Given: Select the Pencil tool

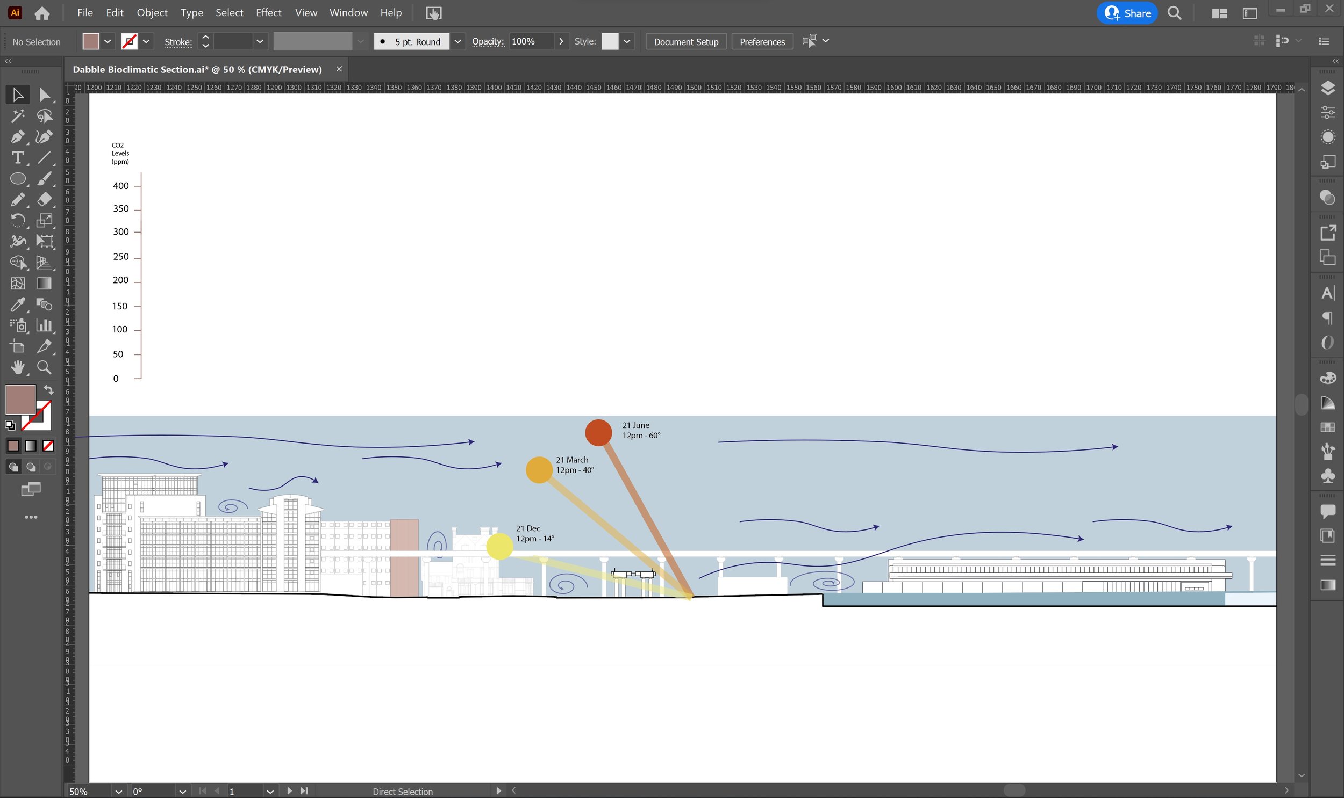Looking at the screenshot, I should [x=17, y=200].
